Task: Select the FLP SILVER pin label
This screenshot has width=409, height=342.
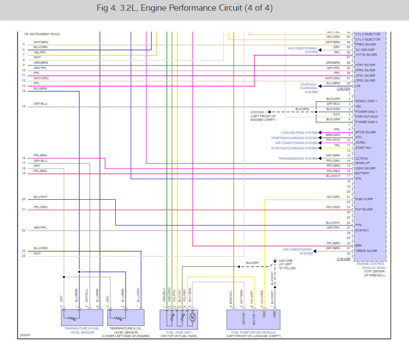Action: pyautogui.click(x=364, y=209)
